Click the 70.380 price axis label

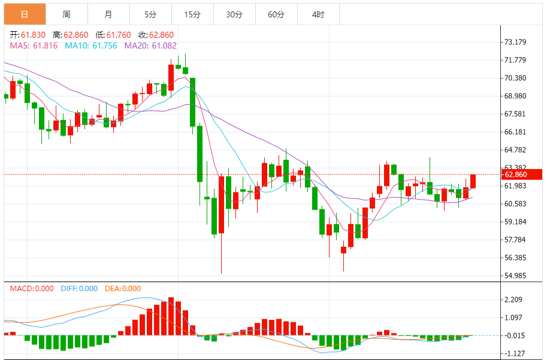coord(515,78)
